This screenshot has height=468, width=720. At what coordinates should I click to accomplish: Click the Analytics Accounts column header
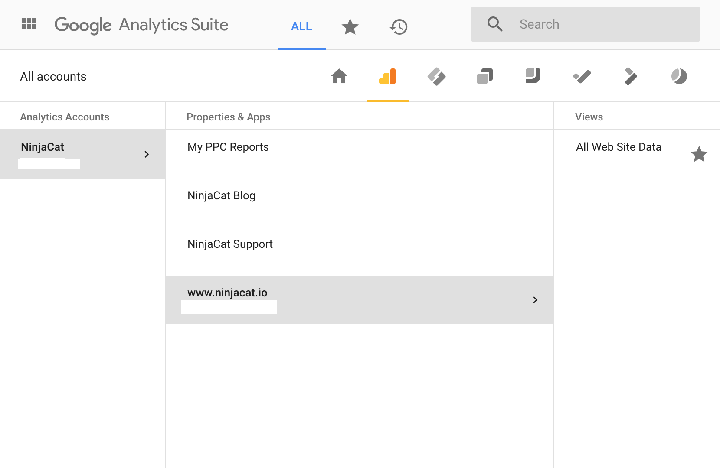pyautogui.click(x=65, y=117)
